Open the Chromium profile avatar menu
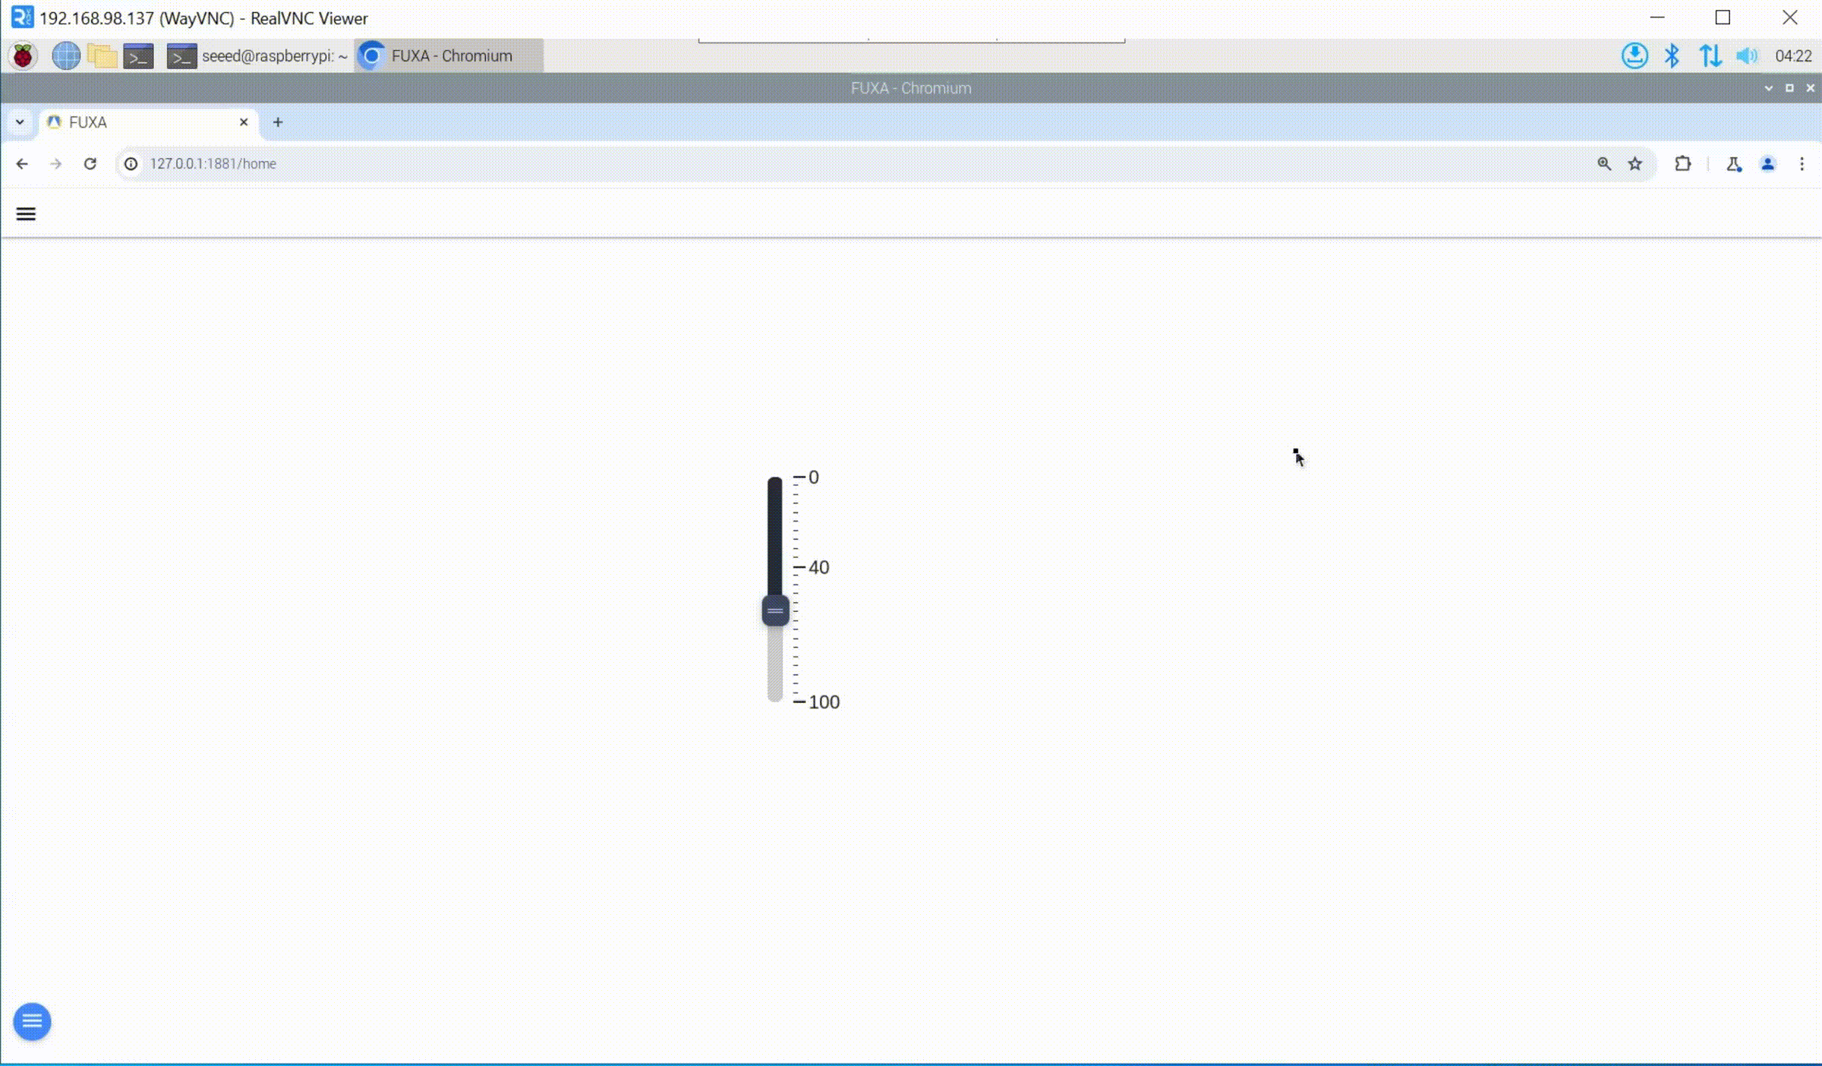Screen dimensions: 1822x1066 pos(1768,164)
